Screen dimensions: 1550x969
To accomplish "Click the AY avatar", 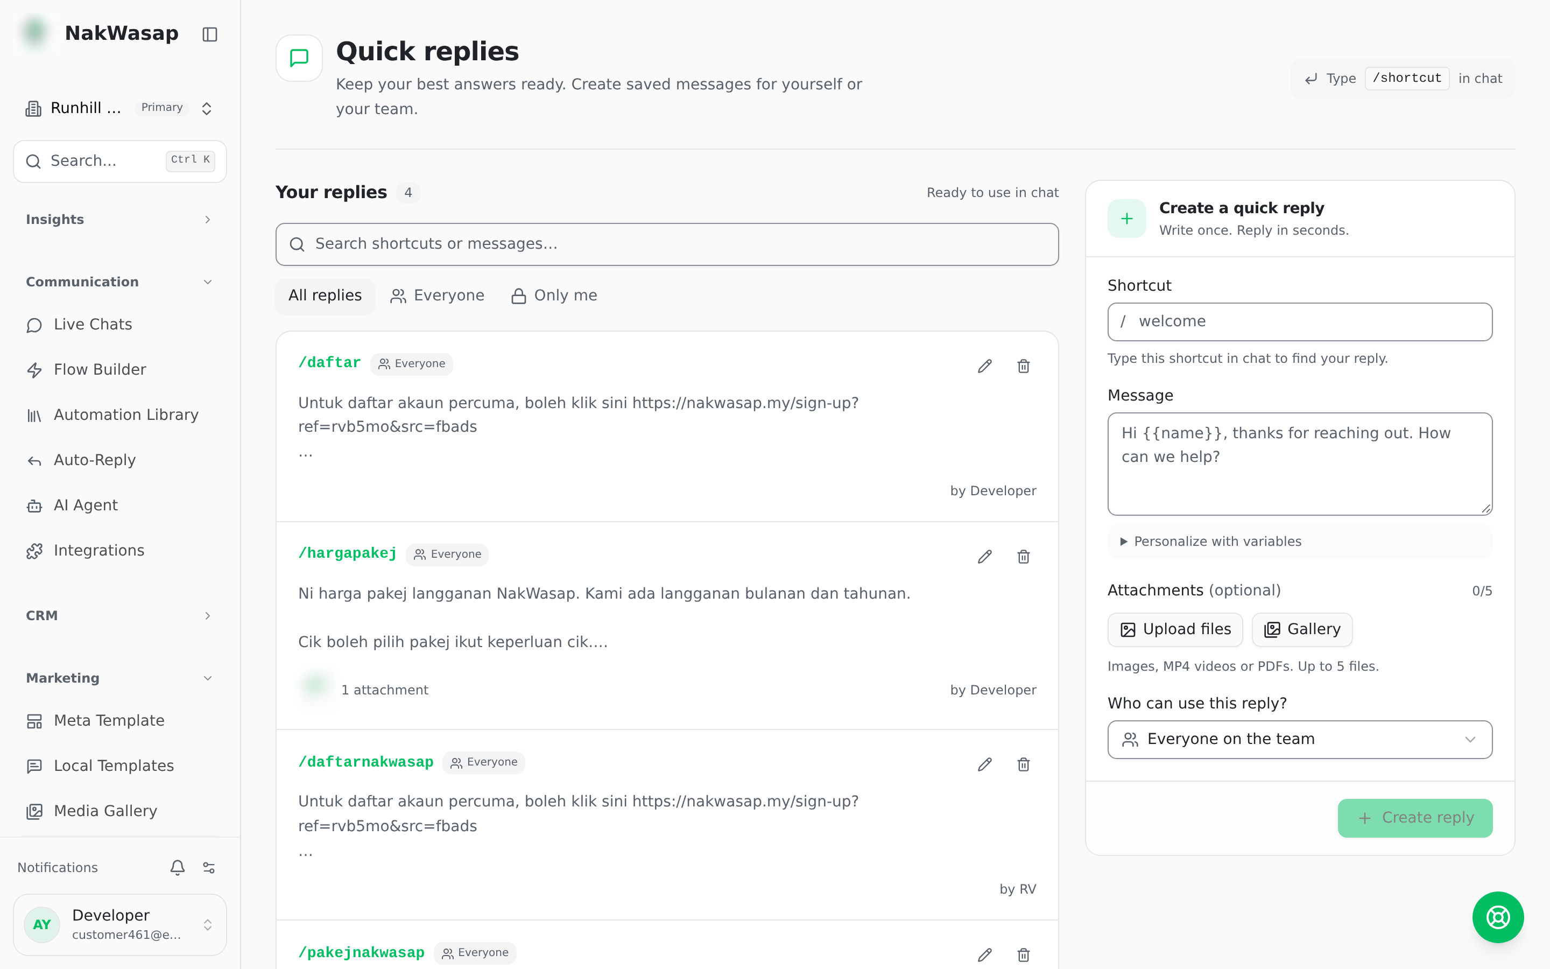I will pos(43,924).
